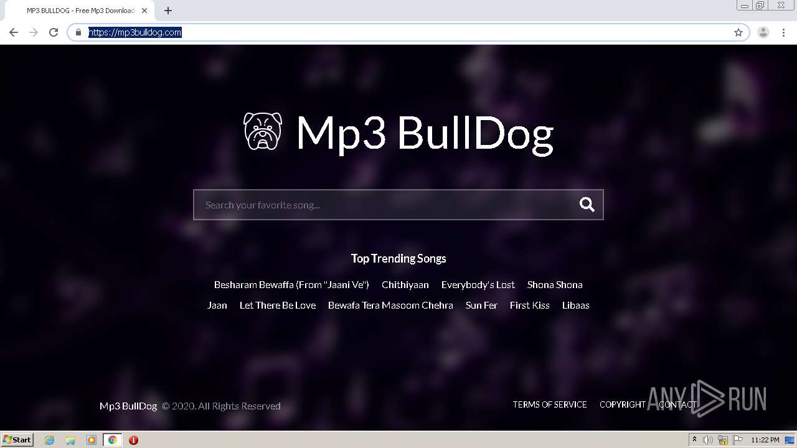Show hidden tray icons arrow
The height and width of the screenshot is (448, 797).
tap(694, 440)
